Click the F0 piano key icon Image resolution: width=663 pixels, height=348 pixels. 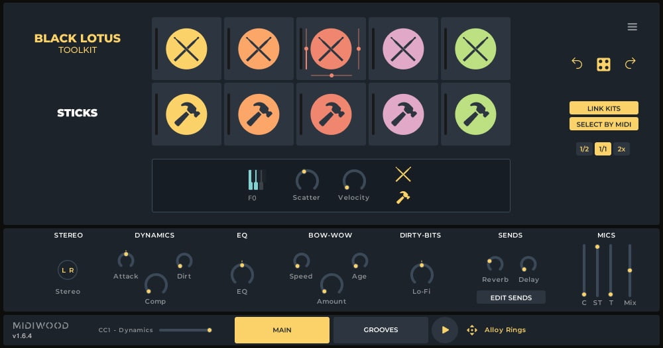click(x=256, y=180)
